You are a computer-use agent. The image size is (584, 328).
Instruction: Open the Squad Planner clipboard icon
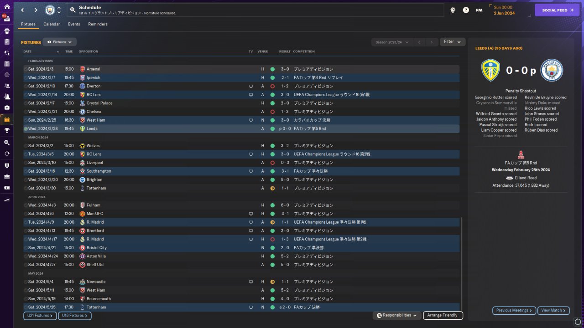pyautogui.click(x=7, y=42)
